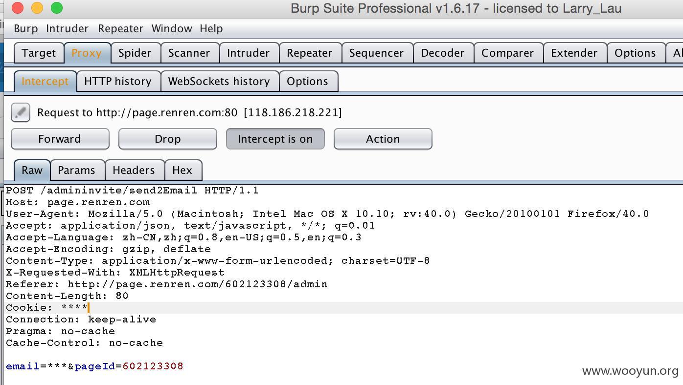This screenshot has width=683, height=385.
Task: Open the Intruder menu in menu bar
Action: click(x=67, y=28)
